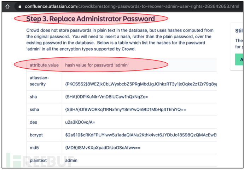Click the attribute_value column header
This screenshot has width=244, height=170.
pos(44,65)
